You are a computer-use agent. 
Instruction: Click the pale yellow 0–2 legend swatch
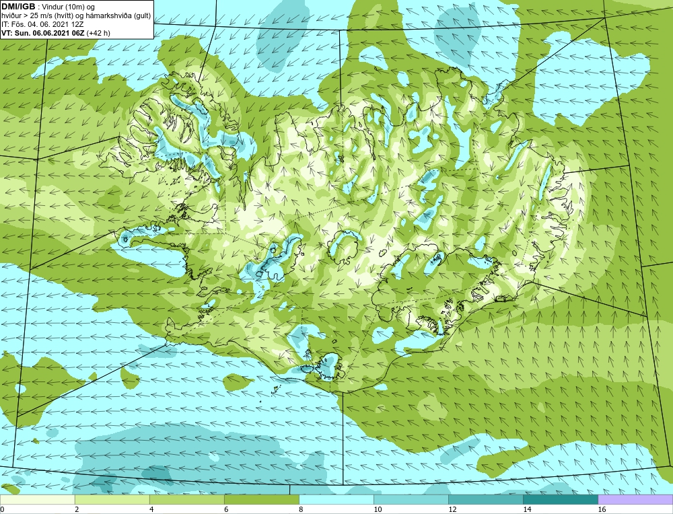[x=37, y=500]
